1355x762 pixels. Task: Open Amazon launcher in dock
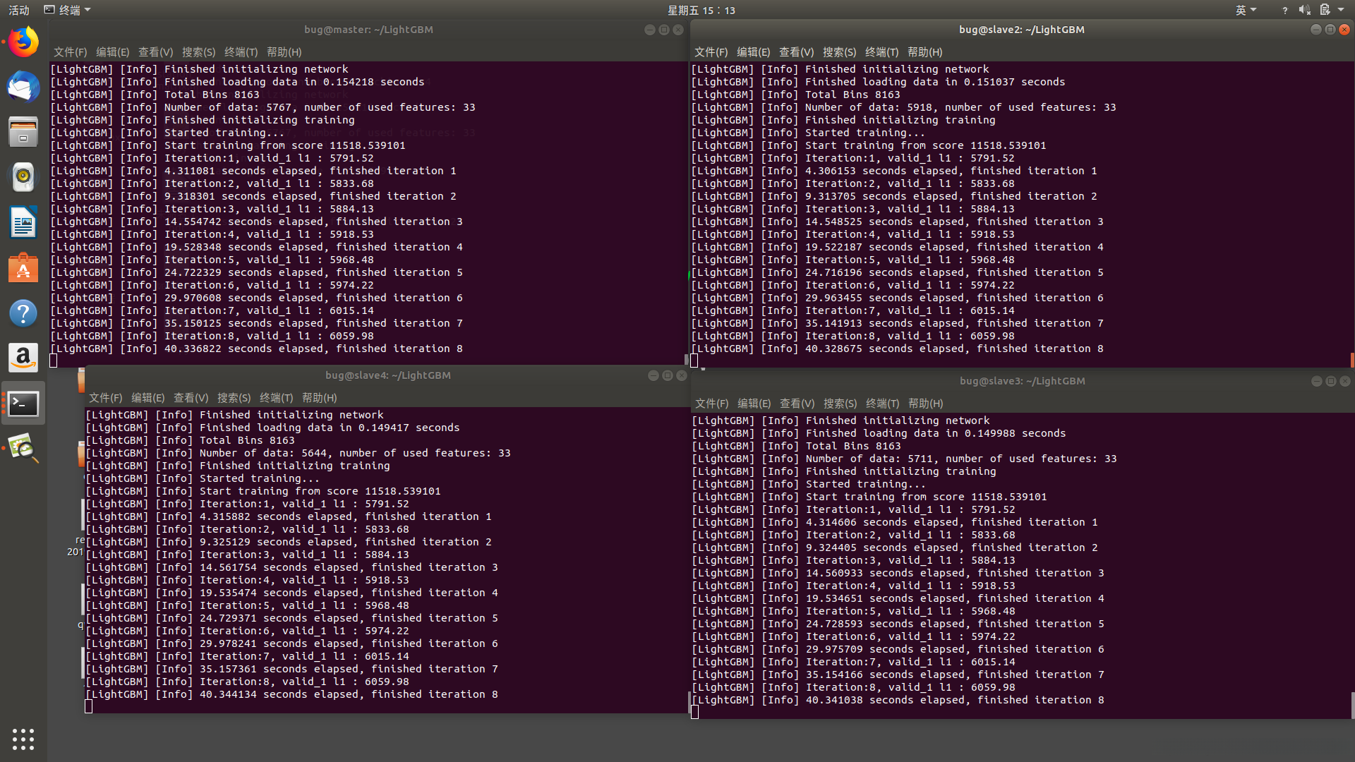coord(23,358)
